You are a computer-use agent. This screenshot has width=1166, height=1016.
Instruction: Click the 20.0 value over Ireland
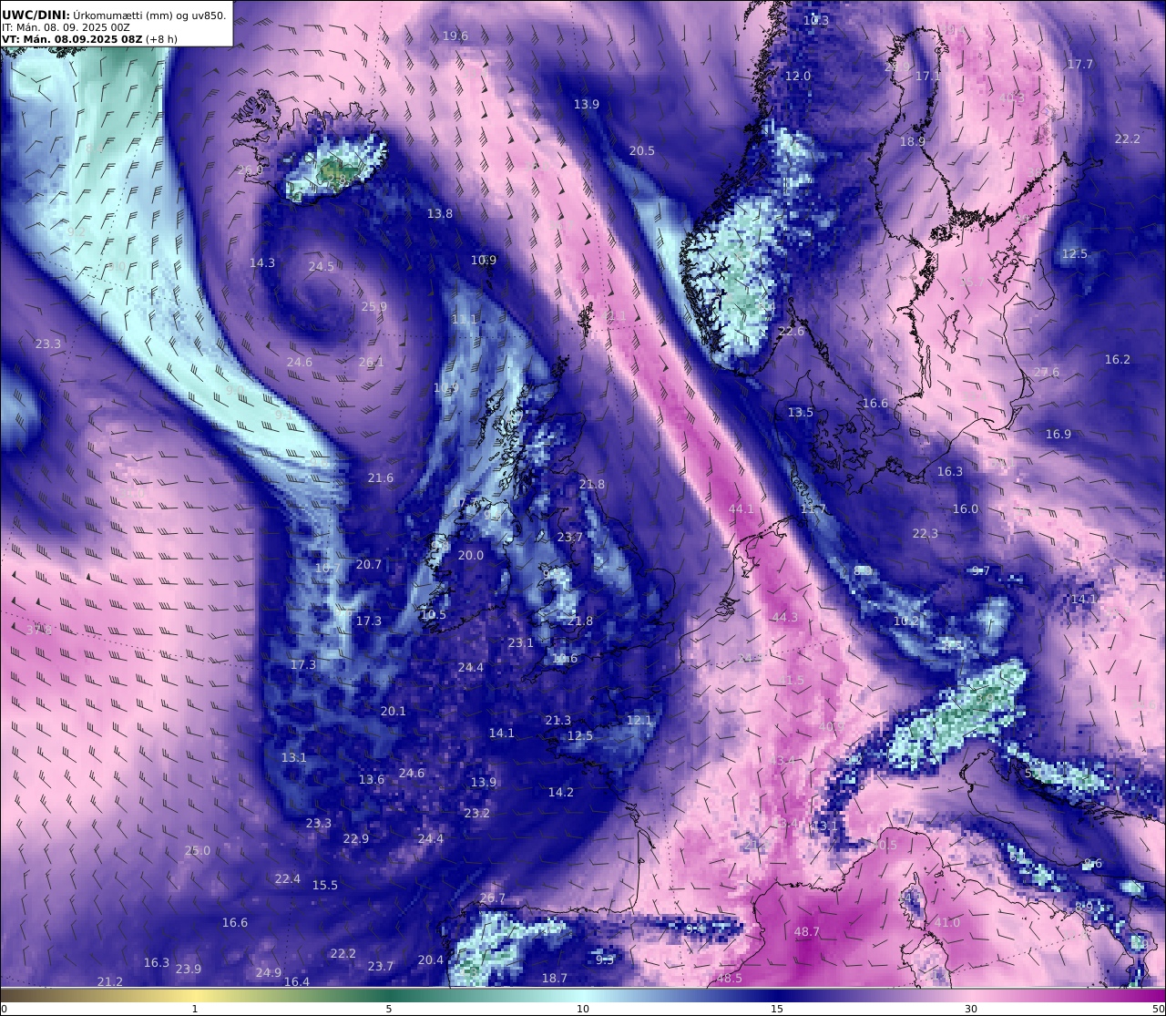click(471, 556)
